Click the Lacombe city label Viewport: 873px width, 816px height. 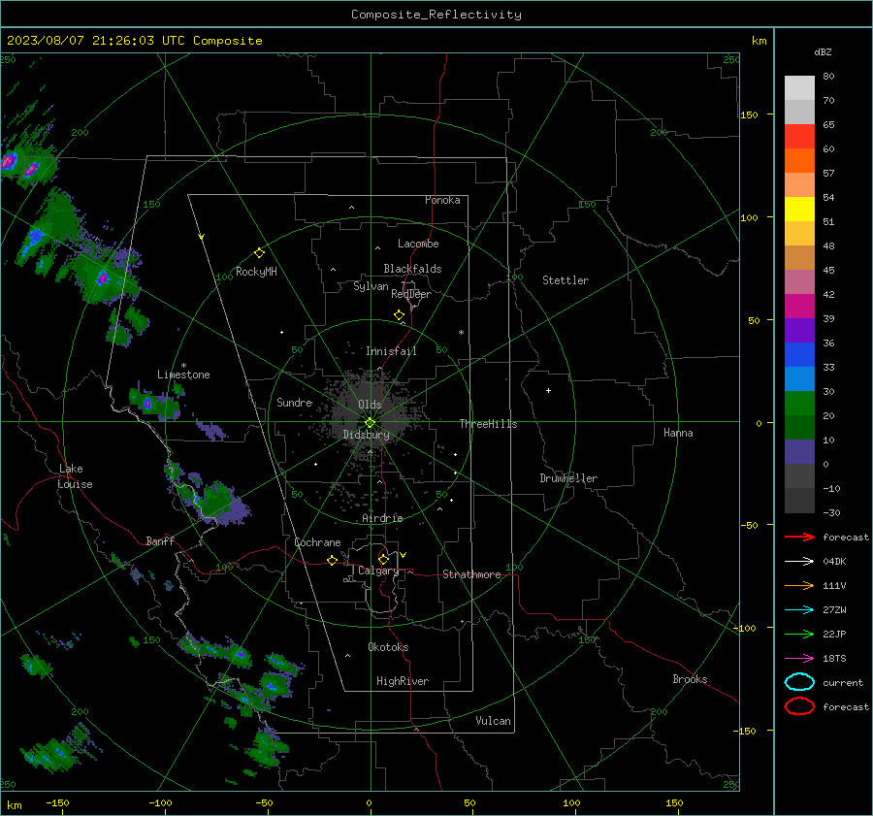click(418, 244)
